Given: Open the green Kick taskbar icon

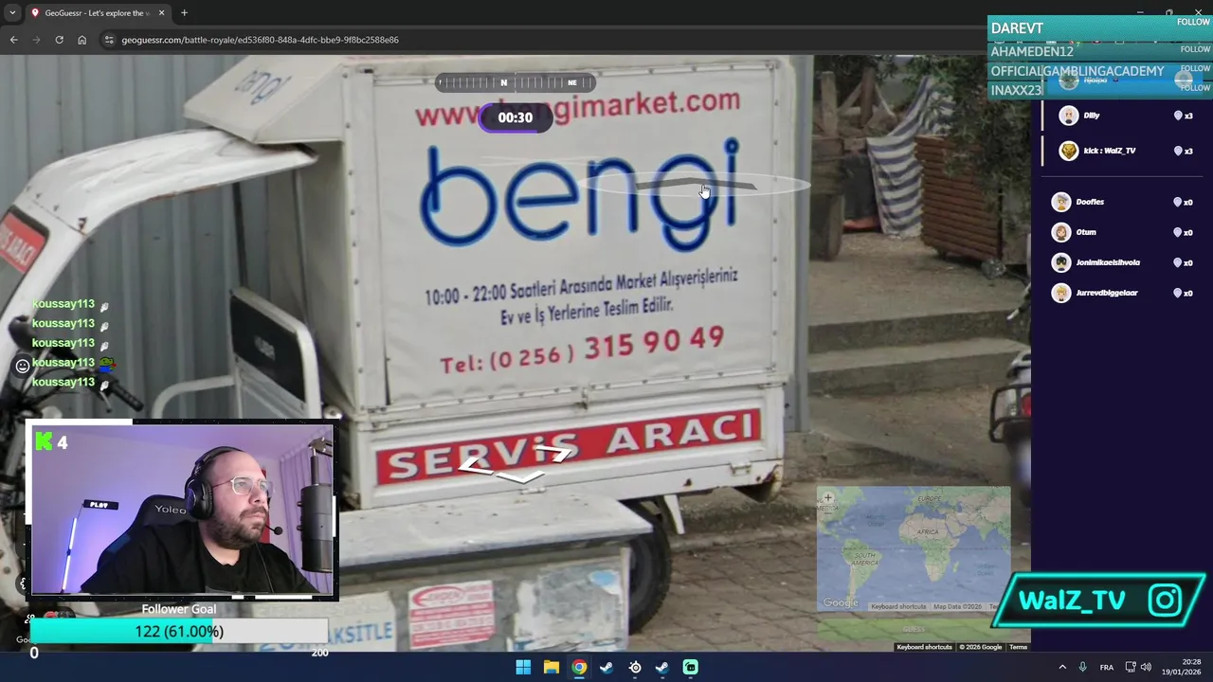Looking at the screenshot, I should [691, 667].
